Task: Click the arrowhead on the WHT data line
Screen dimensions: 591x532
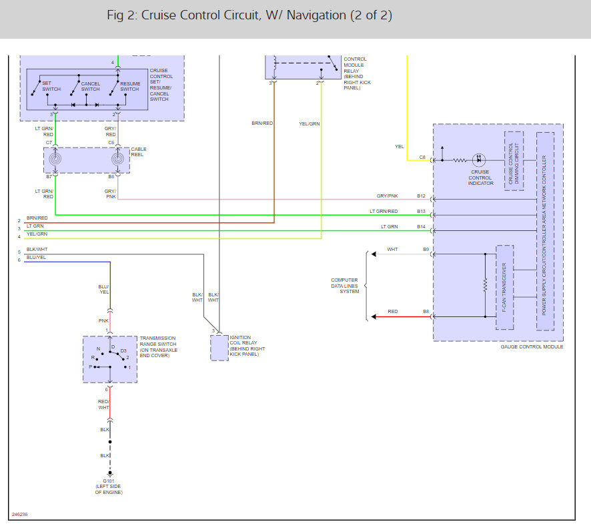Action: pyautogui.click(x=373, y=254)
